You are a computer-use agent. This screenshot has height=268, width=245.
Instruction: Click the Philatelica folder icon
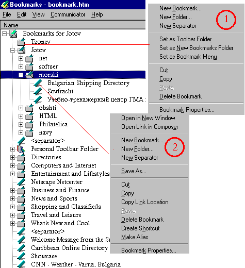click(29, 124)
